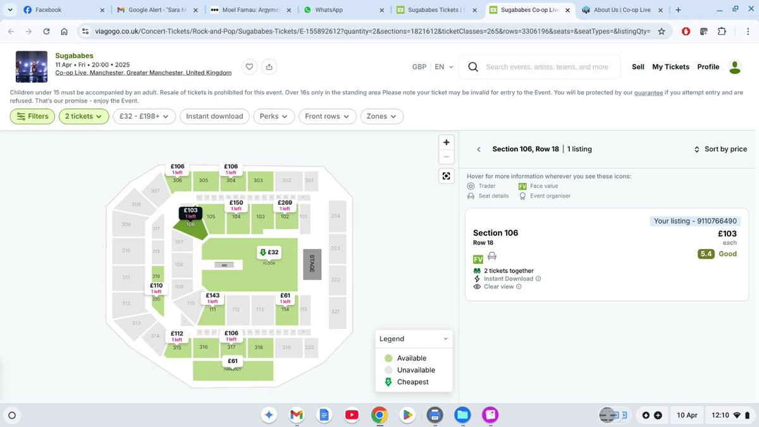Open the Co-op Live venue link
The height and width of the screenshot is (427, 759).
[x=143, y=73]
